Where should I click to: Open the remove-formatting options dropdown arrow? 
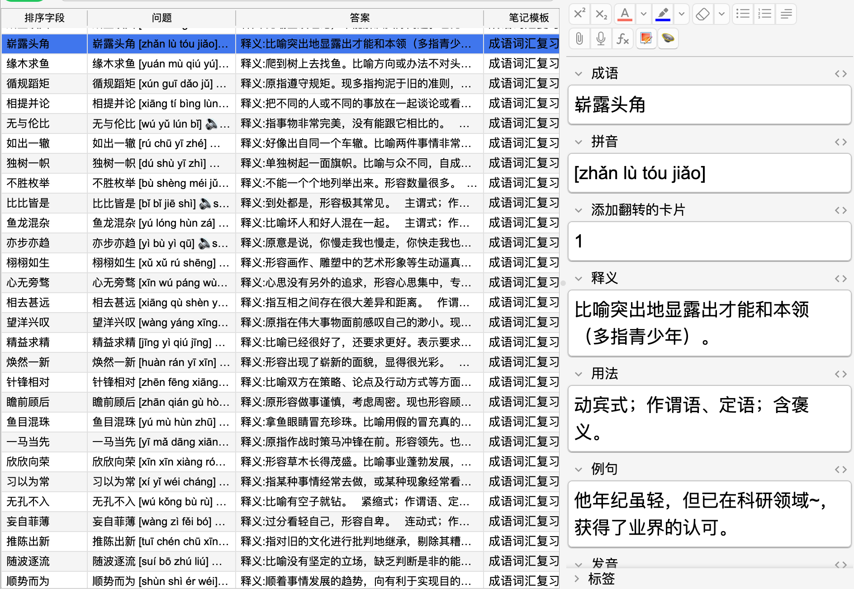(721, 14)
